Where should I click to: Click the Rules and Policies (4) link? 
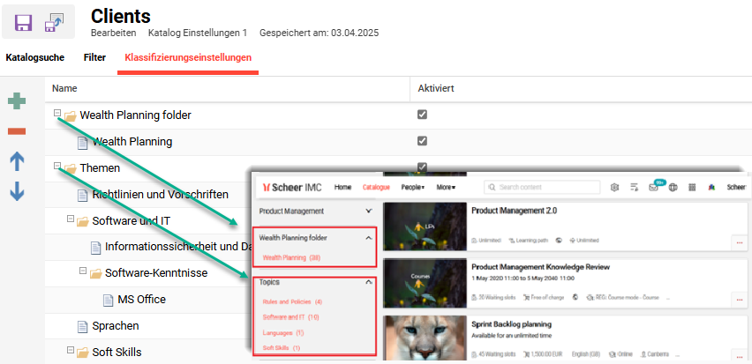(292, 301)
